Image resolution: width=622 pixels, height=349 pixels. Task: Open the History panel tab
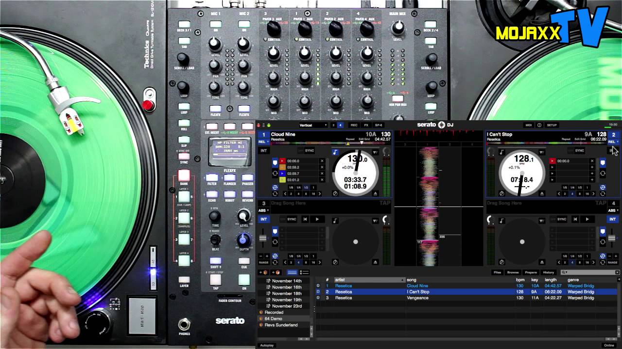click(x=549, y=272)
